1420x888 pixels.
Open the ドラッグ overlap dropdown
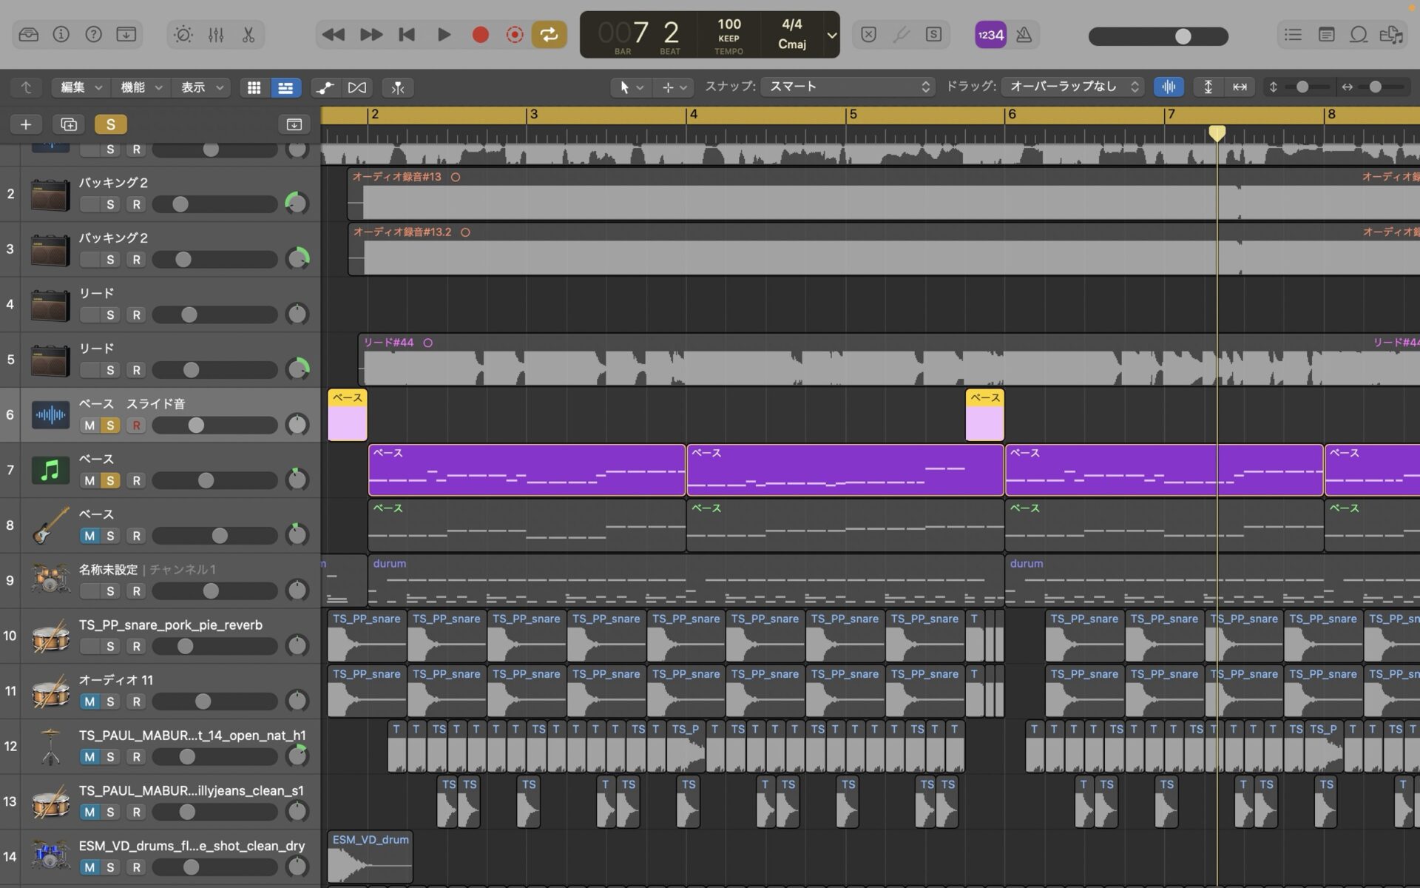click(x=1073, y=87)
